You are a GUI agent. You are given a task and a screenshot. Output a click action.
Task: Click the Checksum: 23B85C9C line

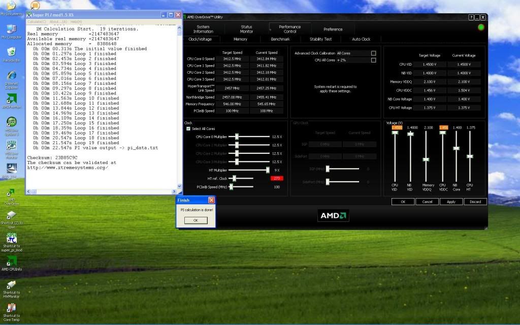tap(52, 158)
